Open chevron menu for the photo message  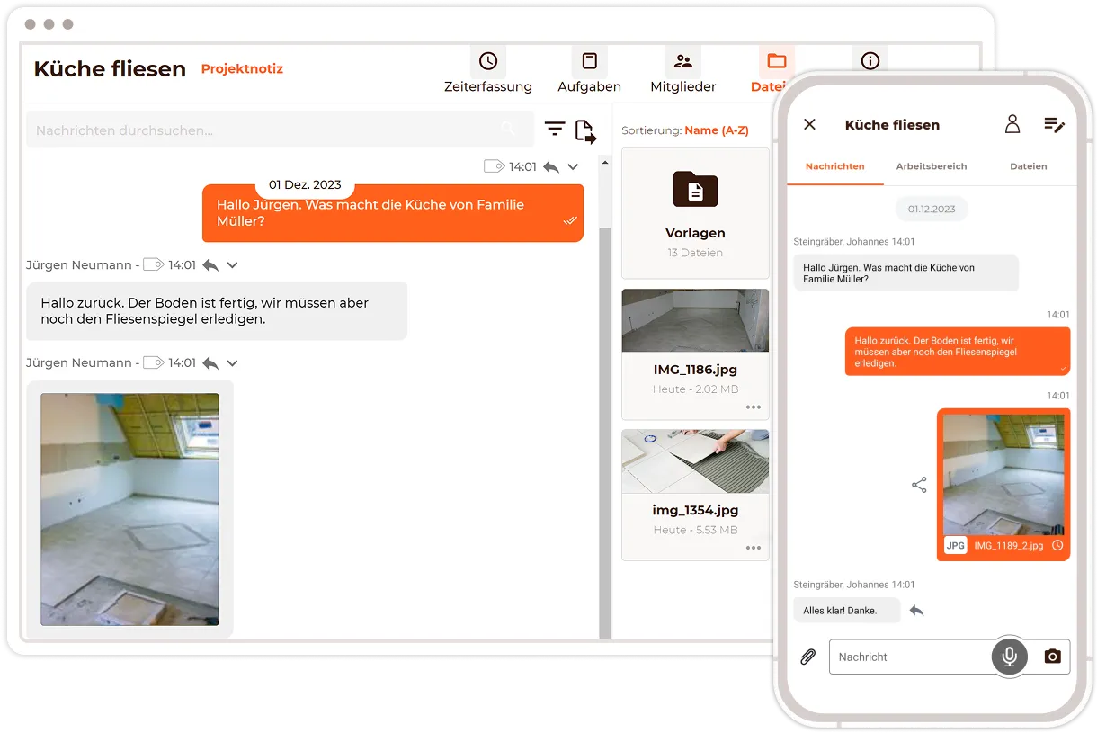pyautogui.click(x=232, y=363)
